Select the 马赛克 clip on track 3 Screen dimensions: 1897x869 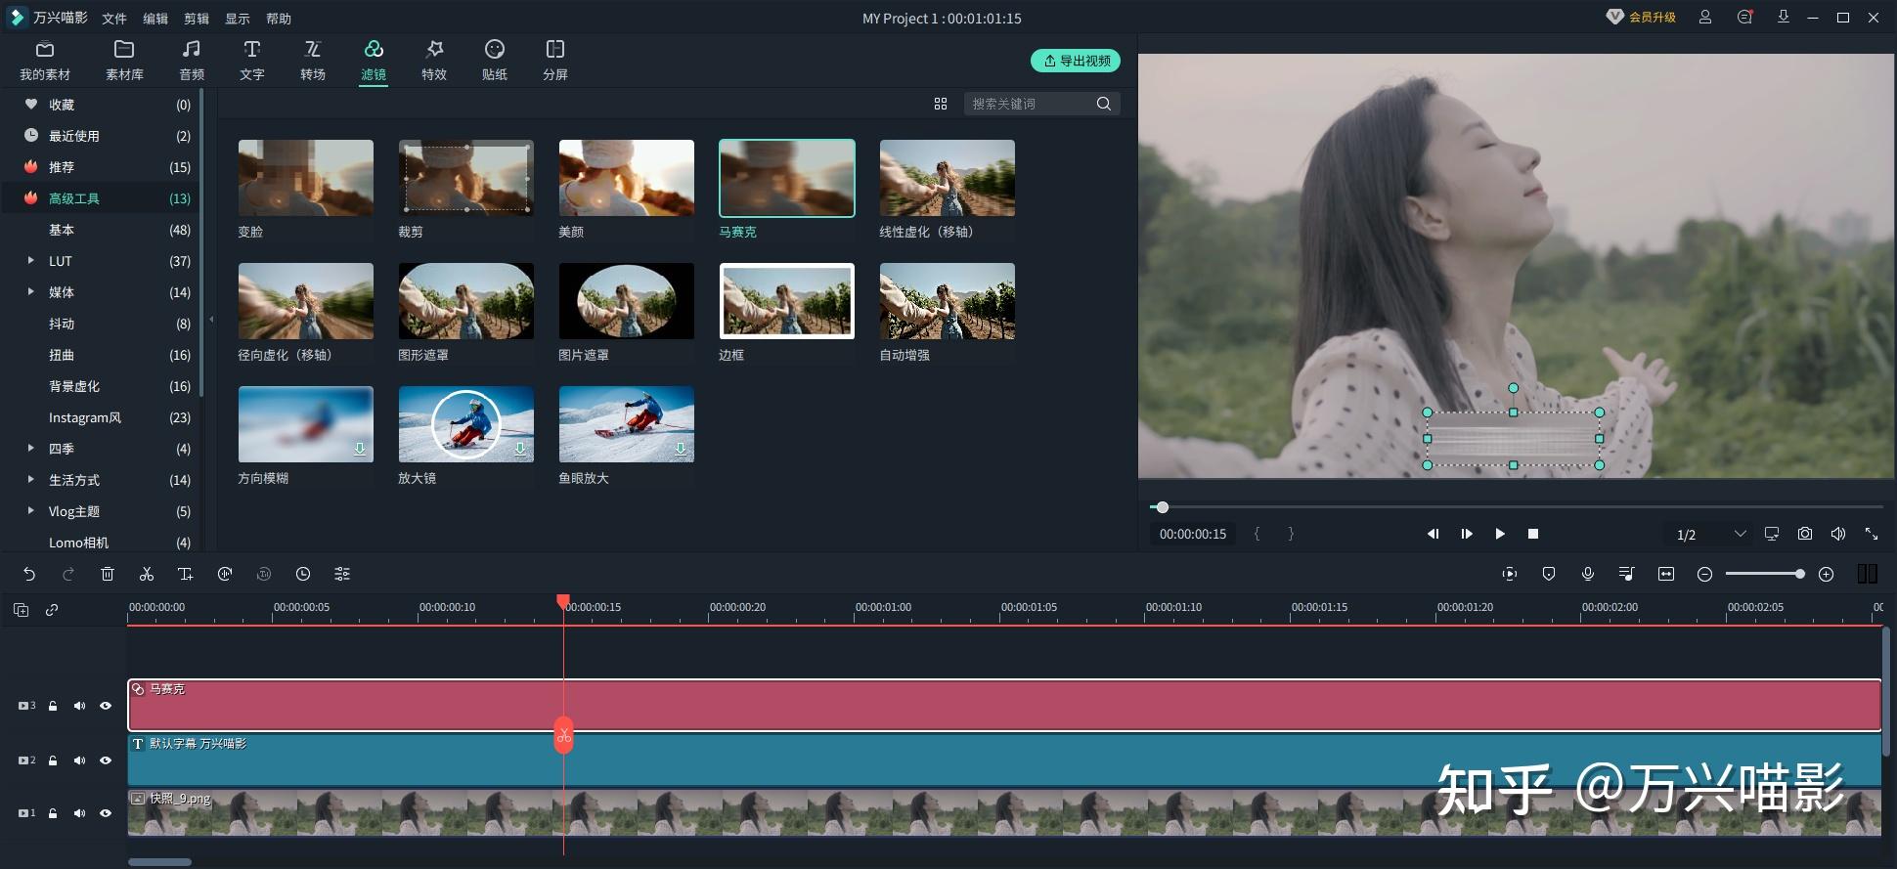1004,706
